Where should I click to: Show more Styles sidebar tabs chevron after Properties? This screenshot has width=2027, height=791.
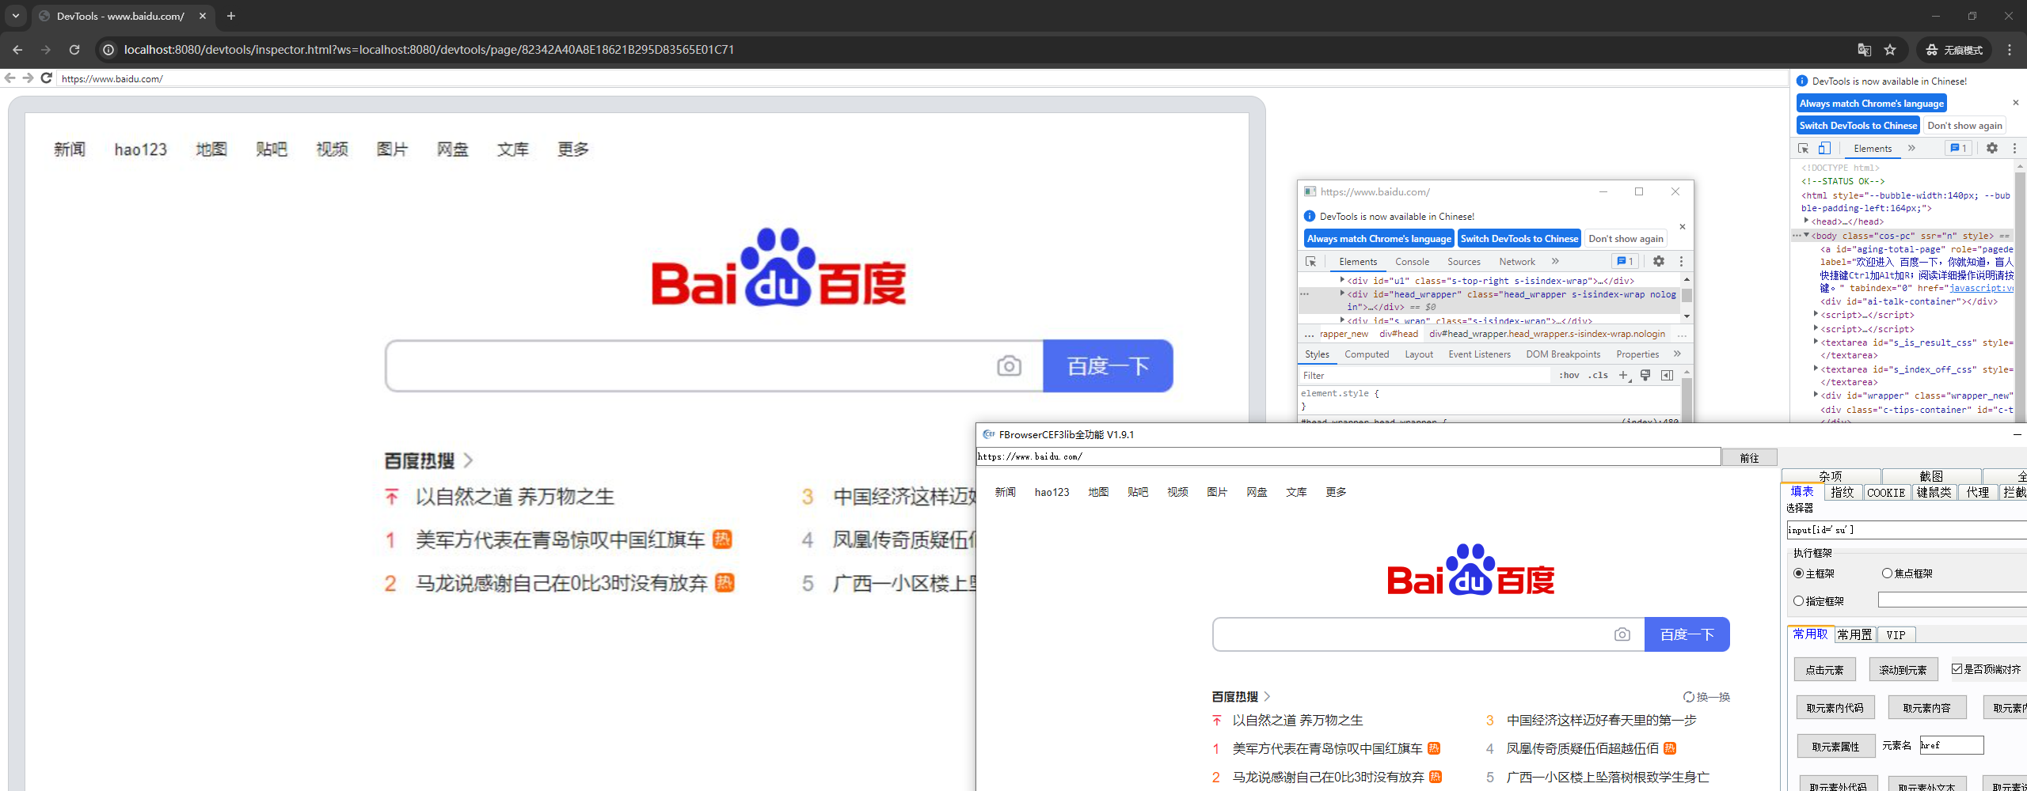coord(1677,354)
